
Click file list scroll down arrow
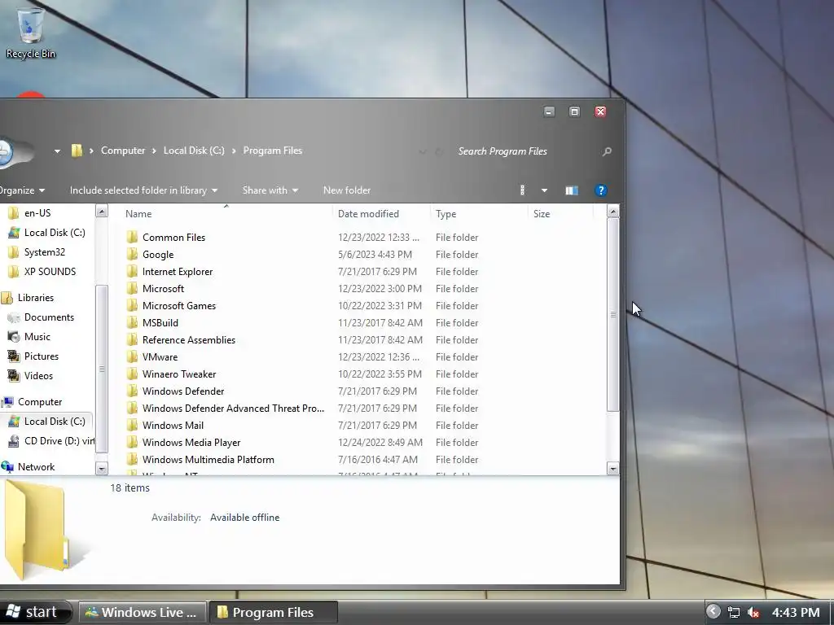coord(612,469)
